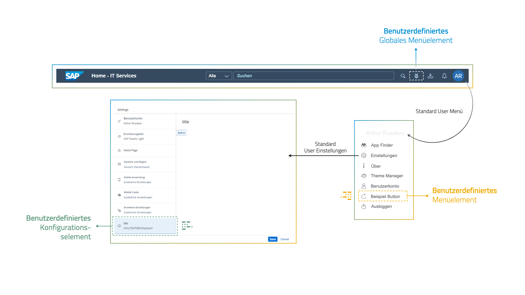Open Über from the user menu
The height and width of the screenshot is (295, 525).
pyautogui.click(x=375, y=166)
